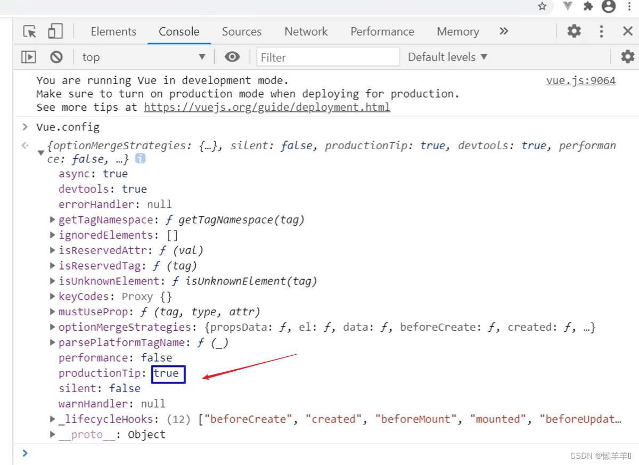Open DevTools settings gear
The image size is (639, 465).
click(x=574, y=31)
